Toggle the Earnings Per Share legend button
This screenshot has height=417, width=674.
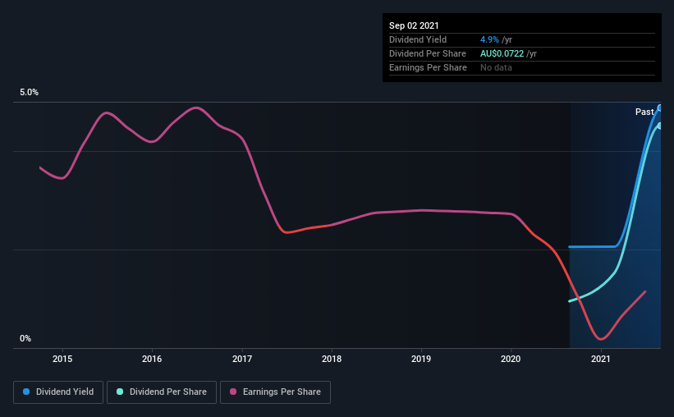(x=275, y=392)
